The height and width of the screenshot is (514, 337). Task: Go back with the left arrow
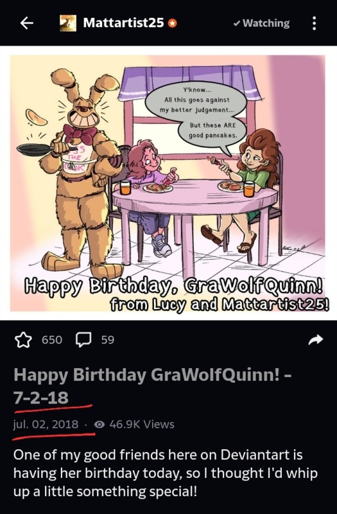27,23
